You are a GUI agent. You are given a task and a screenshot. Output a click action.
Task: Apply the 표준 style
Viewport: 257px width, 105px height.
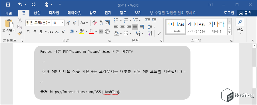click(x=175, y=27)
